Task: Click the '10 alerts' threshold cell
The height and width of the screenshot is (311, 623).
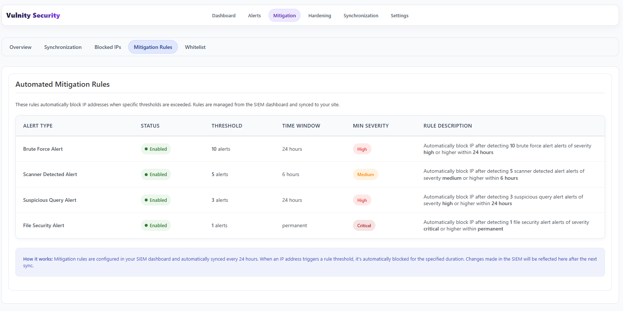Action: [x=221, y=149]
